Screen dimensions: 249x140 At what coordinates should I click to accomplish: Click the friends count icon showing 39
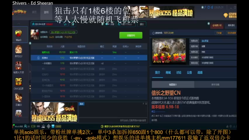[26, 126]
